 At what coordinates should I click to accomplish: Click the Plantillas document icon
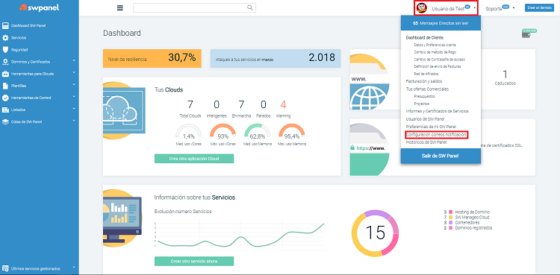(5, 86)
